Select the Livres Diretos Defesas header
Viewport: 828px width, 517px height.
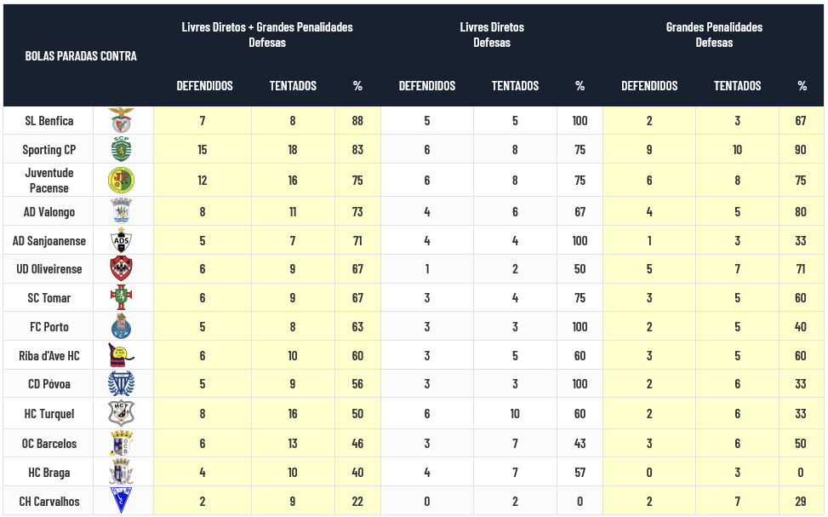click(x=492, y=35)
